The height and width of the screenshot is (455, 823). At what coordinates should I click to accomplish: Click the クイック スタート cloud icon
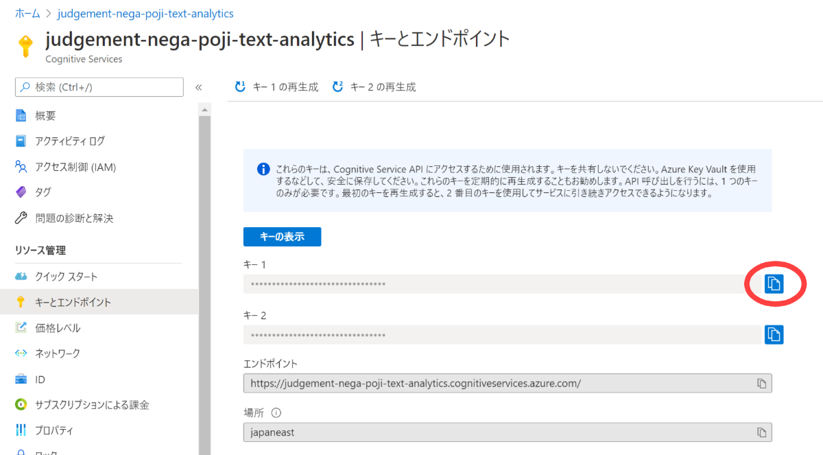point(21,277)
